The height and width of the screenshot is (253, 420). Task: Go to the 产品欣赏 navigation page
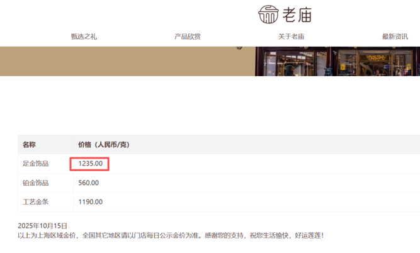point(188,37)
